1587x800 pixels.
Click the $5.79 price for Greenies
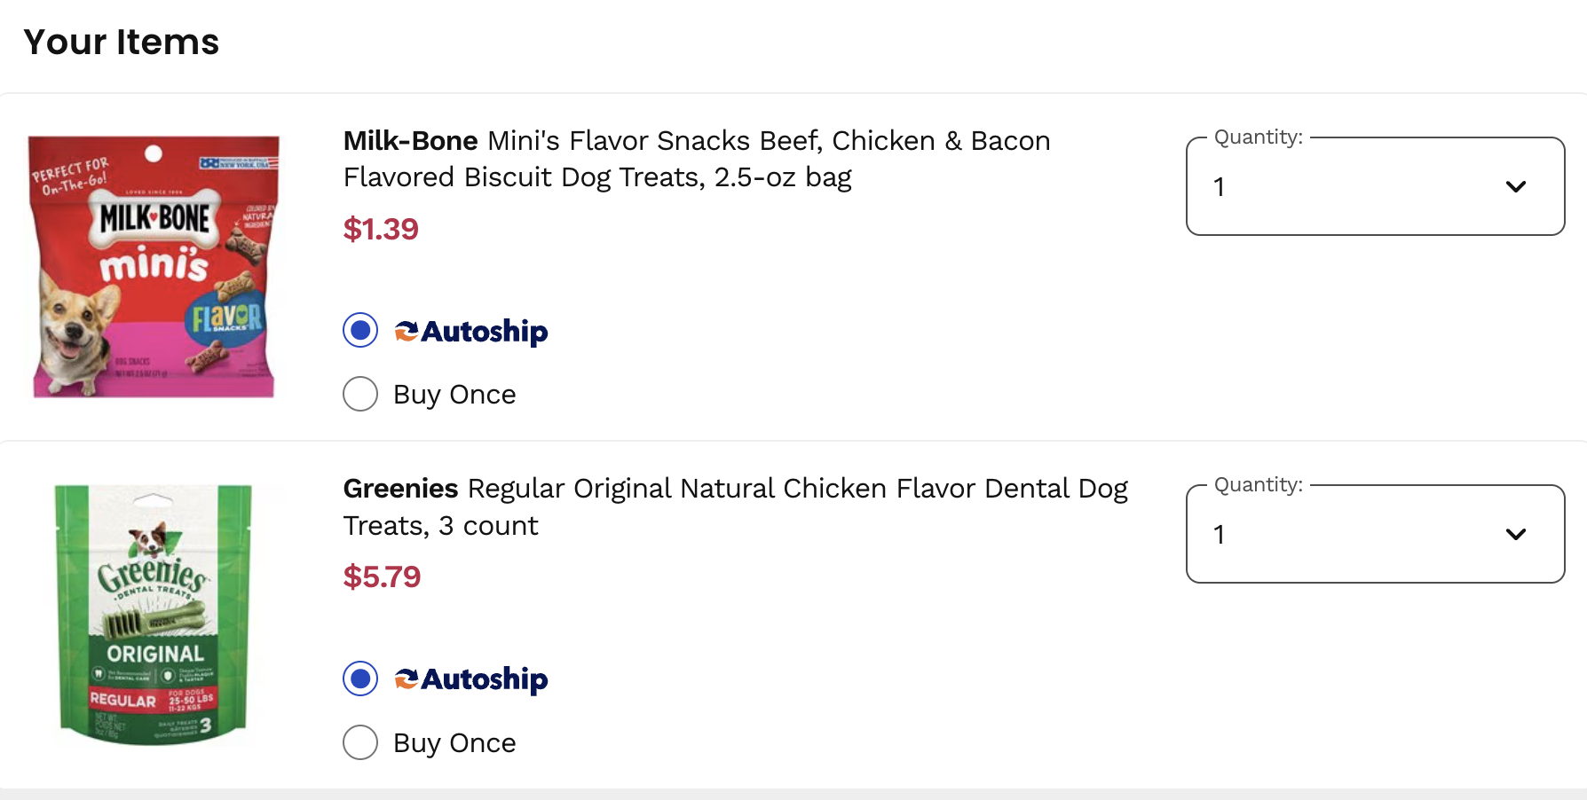pyautogui.click(x=383, y=576)
